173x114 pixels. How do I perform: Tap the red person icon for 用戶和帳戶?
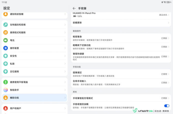(x=5, y=108)
